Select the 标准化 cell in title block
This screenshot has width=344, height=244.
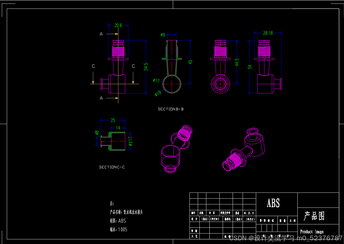228,219
